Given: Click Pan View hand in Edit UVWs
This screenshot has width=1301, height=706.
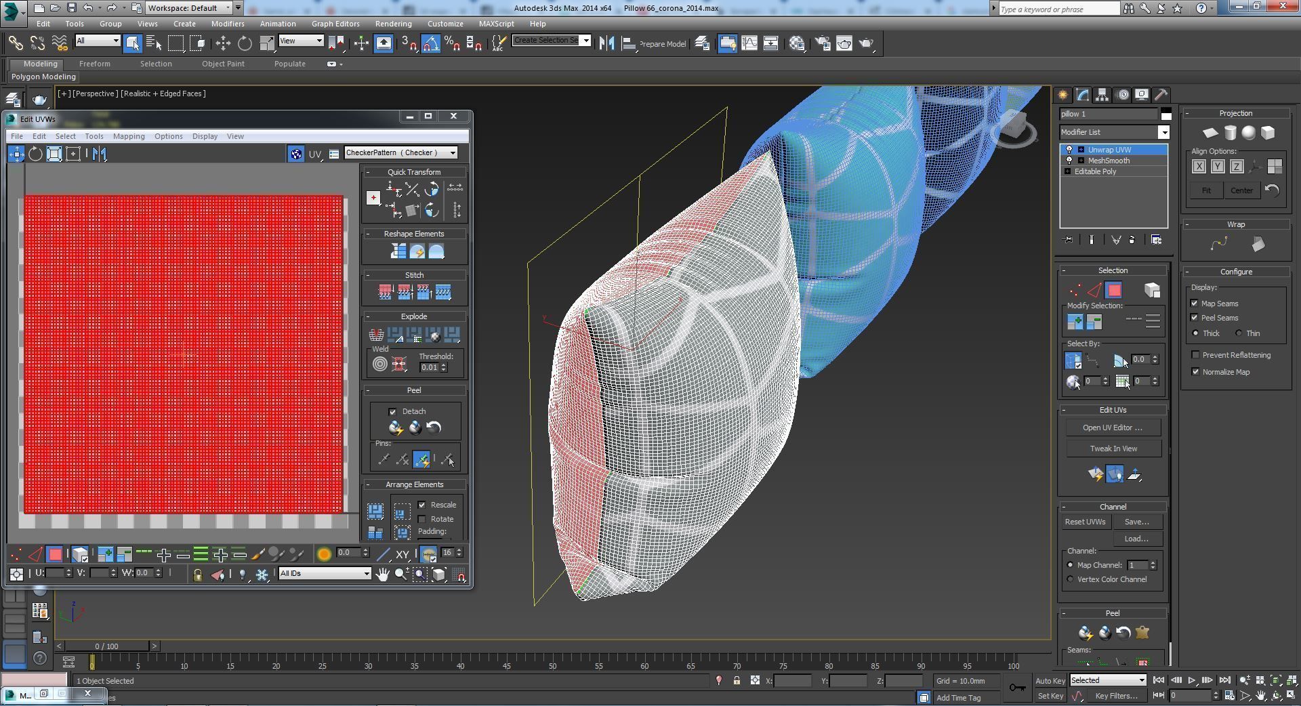Looking at the screenshot, I should click(383, 575).
